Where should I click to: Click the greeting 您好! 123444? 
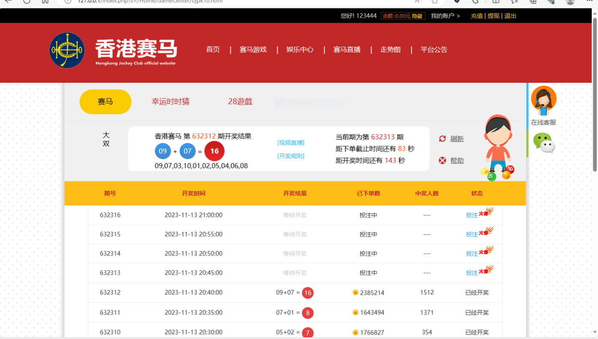pyautogui.click(x=358, y=16)
